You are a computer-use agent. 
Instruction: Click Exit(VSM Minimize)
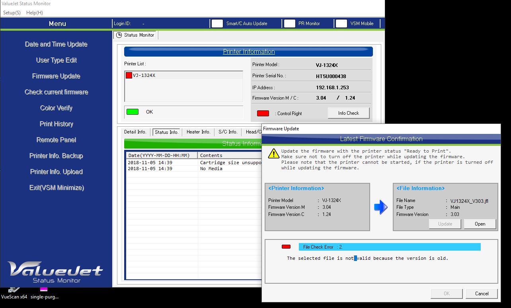(x=56, y=188)
